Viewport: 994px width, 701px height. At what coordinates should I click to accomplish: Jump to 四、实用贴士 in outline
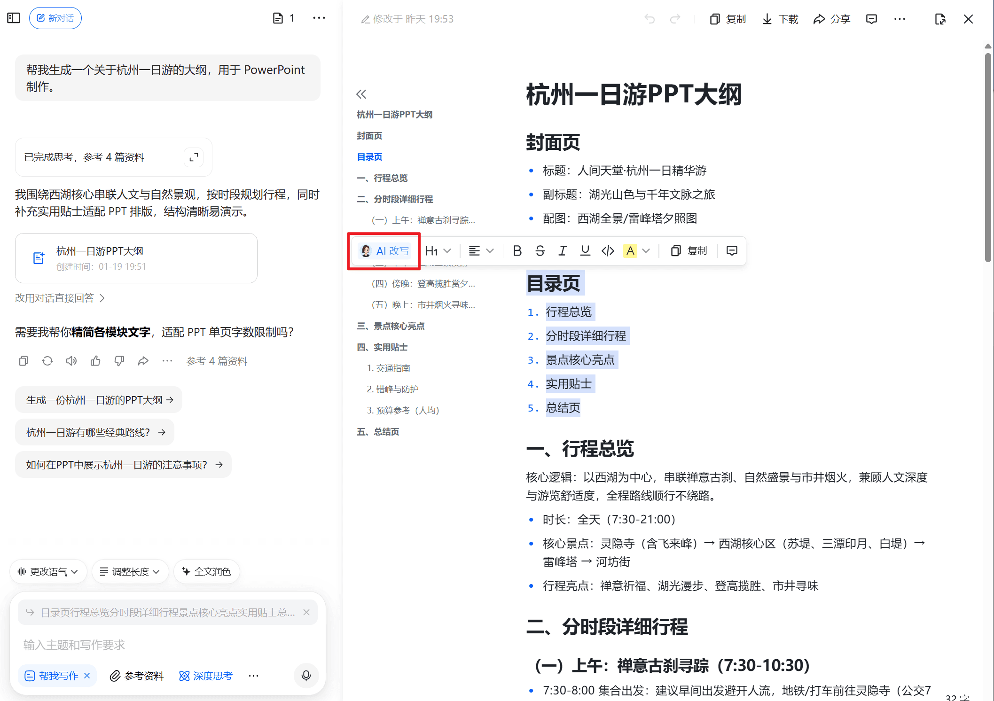tap(382, 347)
